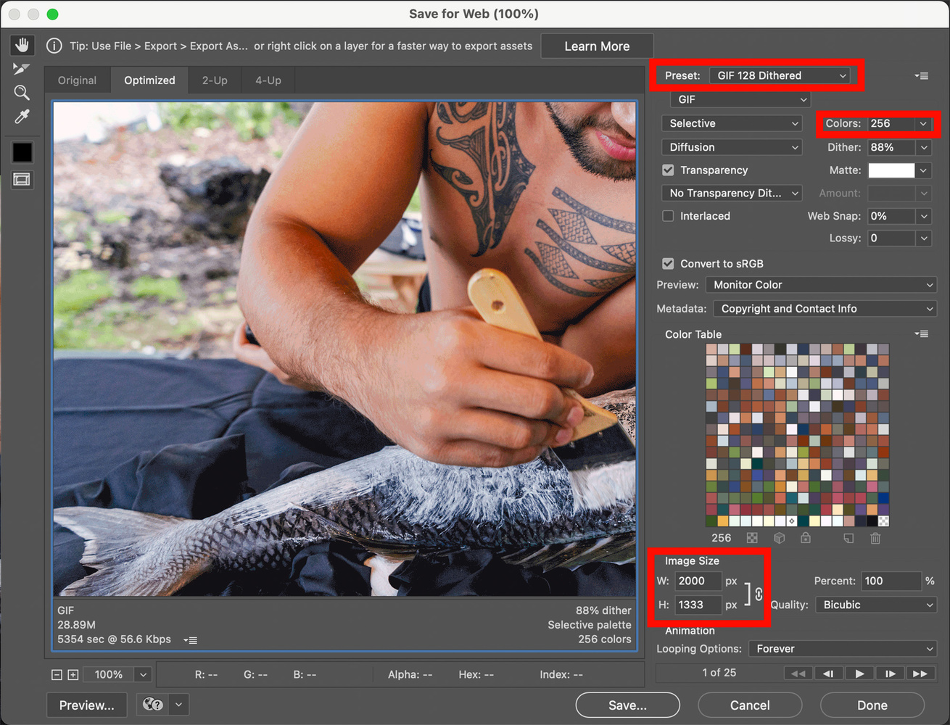Click the Learn More button

tap(597, 46)
